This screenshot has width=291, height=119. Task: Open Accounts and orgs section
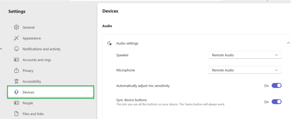[x=50, y=60]
